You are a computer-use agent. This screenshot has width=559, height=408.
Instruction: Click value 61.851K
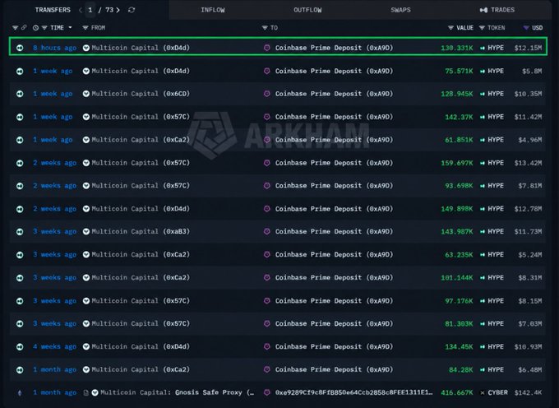tap(459, 140)
